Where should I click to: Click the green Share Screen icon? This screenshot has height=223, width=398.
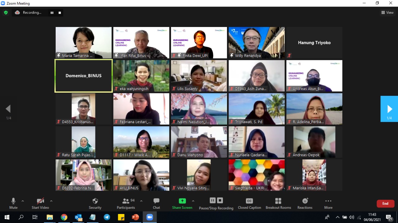pyautogui.click(x=182, y=201)
